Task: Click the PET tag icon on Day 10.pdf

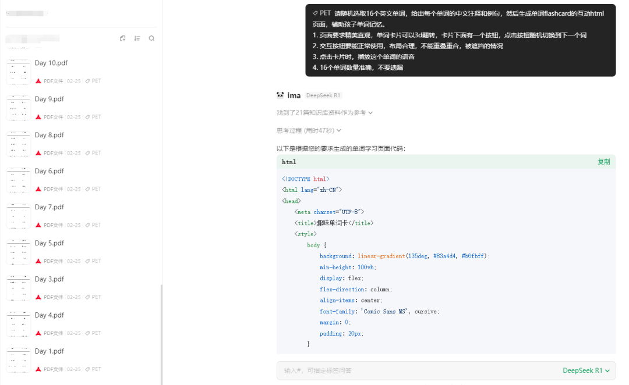Action: tap(87, 81)
